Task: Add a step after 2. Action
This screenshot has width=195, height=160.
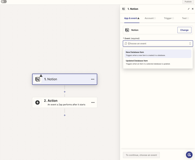Action: tap(65, 115)
